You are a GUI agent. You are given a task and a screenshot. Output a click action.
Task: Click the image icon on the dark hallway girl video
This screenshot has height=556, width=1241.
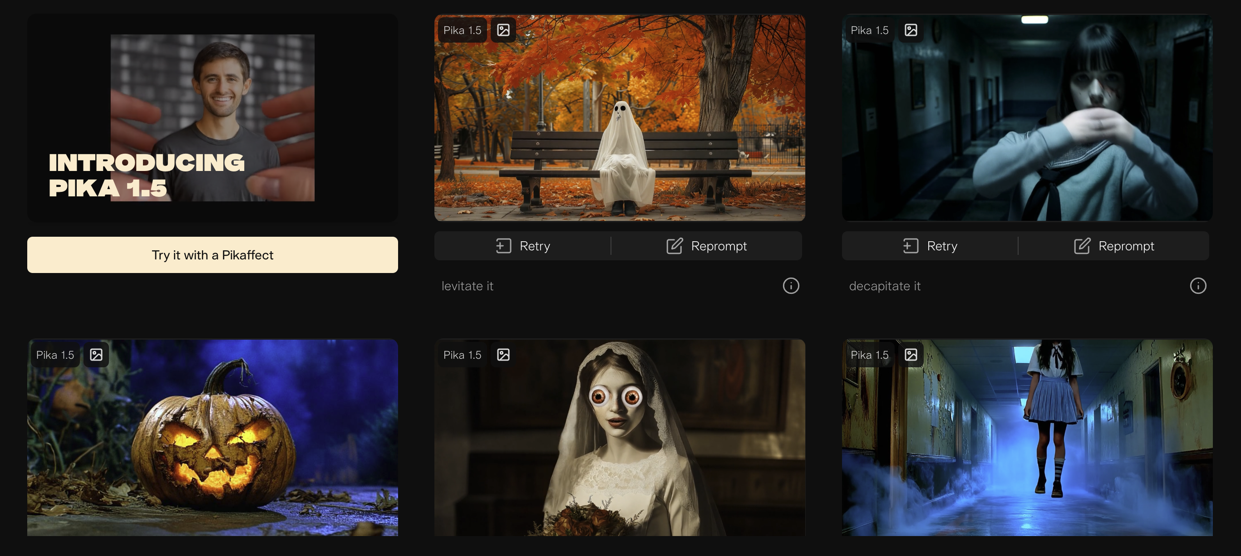point(911,30)
